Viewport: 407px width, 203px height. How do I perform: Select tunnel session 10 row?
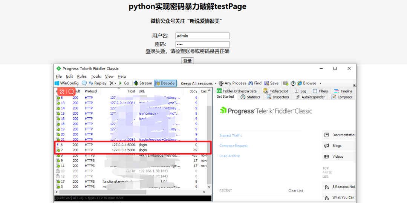[x=131, y=171]
